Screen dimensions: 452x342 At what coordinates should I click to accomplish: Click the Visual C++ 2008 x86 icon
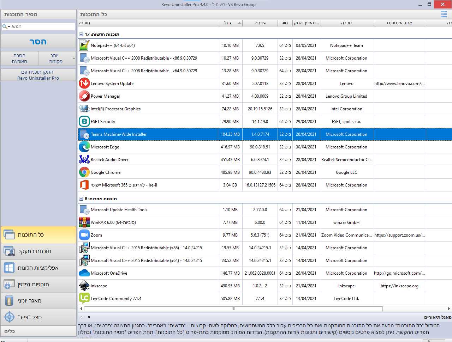click(x=84, y=58)
